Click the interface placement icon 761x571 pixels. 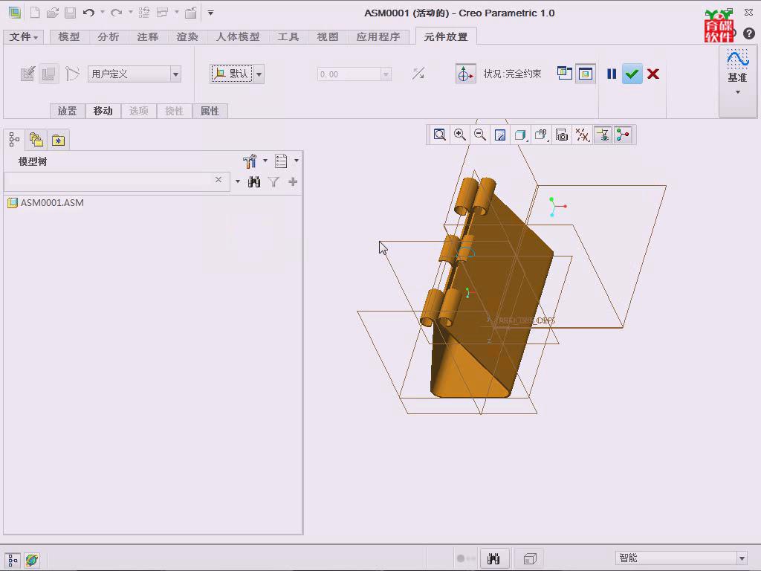click(x=27, y=74)
